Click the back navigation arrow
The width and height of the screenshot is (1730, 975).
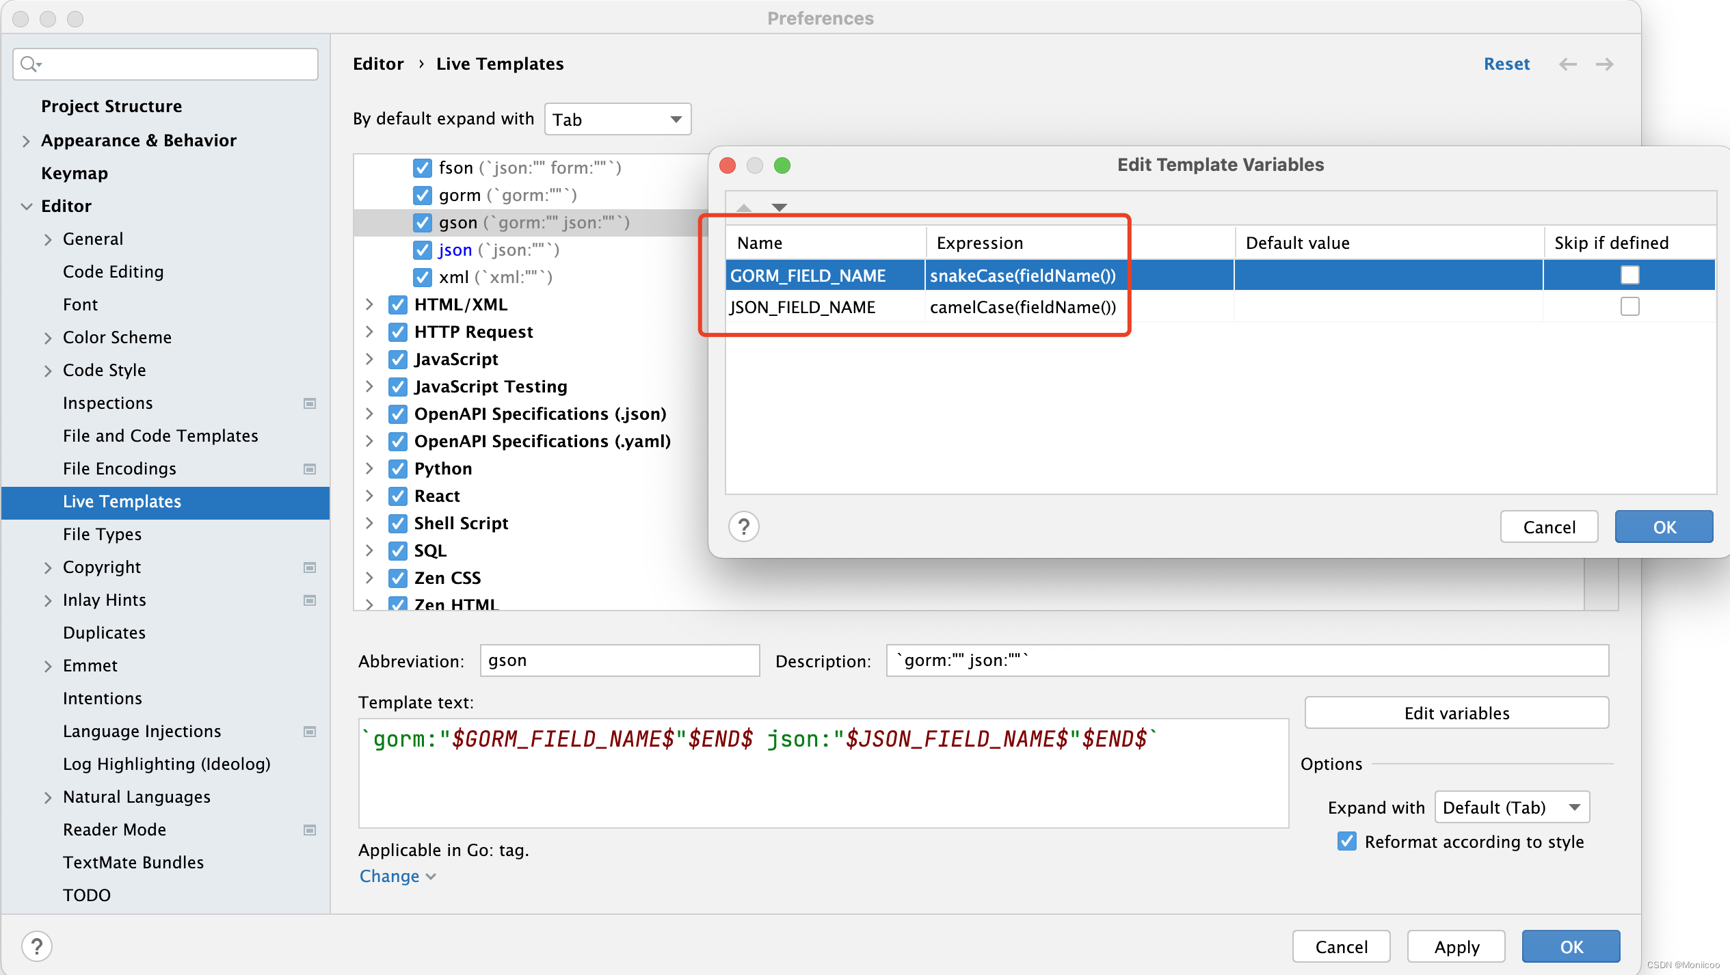coord(1567,64)
